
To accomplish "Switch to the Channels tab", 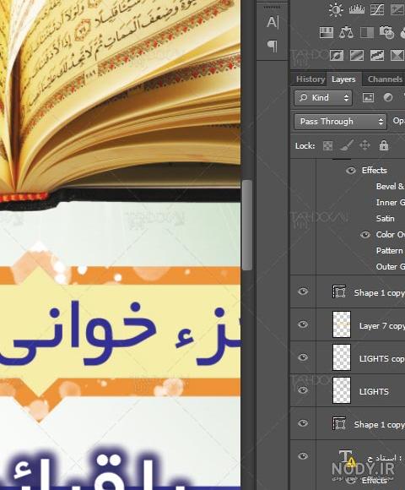I will (385, 79).
